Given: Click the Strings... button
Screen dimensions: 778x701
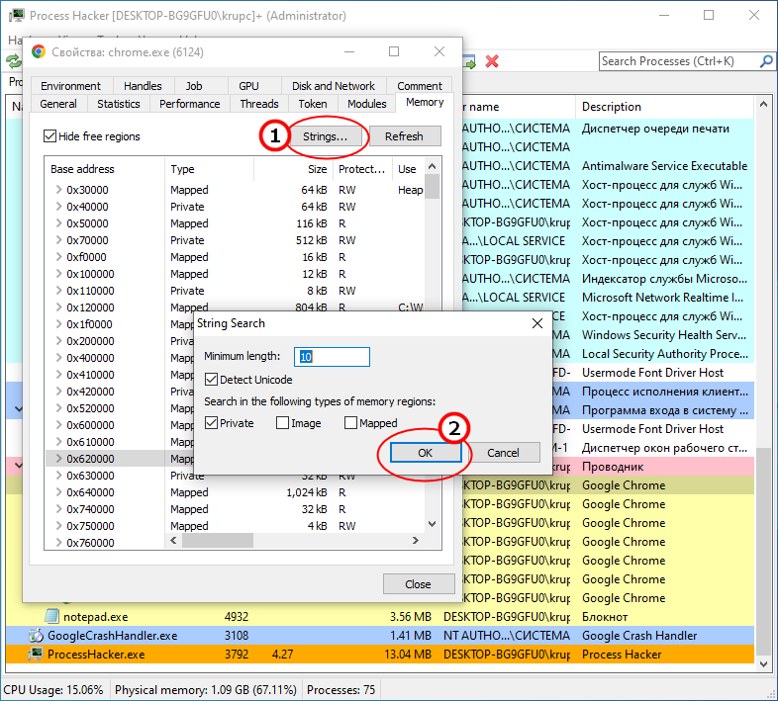Looking at the screenshot, I should click(325, 136).
